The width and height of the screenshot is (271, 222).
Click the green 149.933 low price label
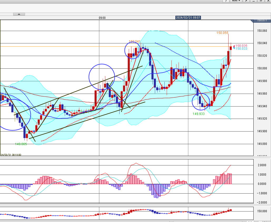[x=199, y=114]
